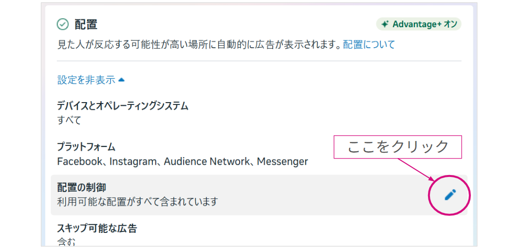This screenshot has width=522, height=247.
Task: Click the 利用可能な配置がすべて含まれています text
Action: [x=137, y=201]
